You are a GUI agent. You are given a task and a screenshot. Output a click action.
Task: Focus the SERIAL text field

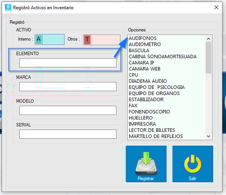pyautogui.click(x=68, y=134)
